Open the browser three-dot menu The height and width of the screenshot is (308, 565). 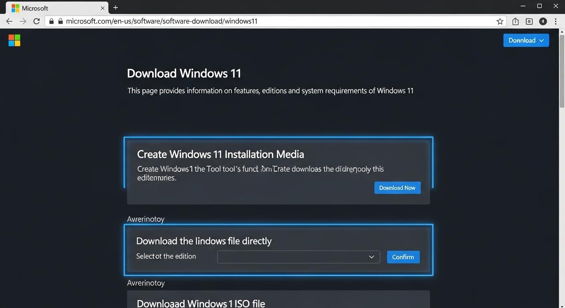pyautogui.click(x=556, y=21)
